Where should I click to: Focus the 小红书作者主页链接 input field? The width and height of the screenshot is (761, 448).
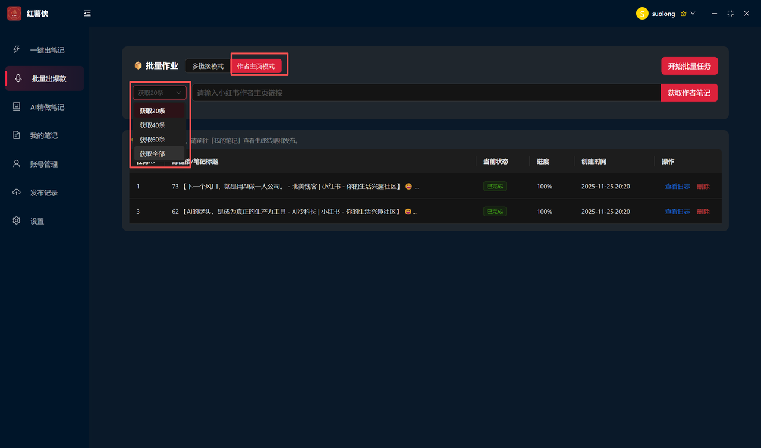tap(425, 93)
